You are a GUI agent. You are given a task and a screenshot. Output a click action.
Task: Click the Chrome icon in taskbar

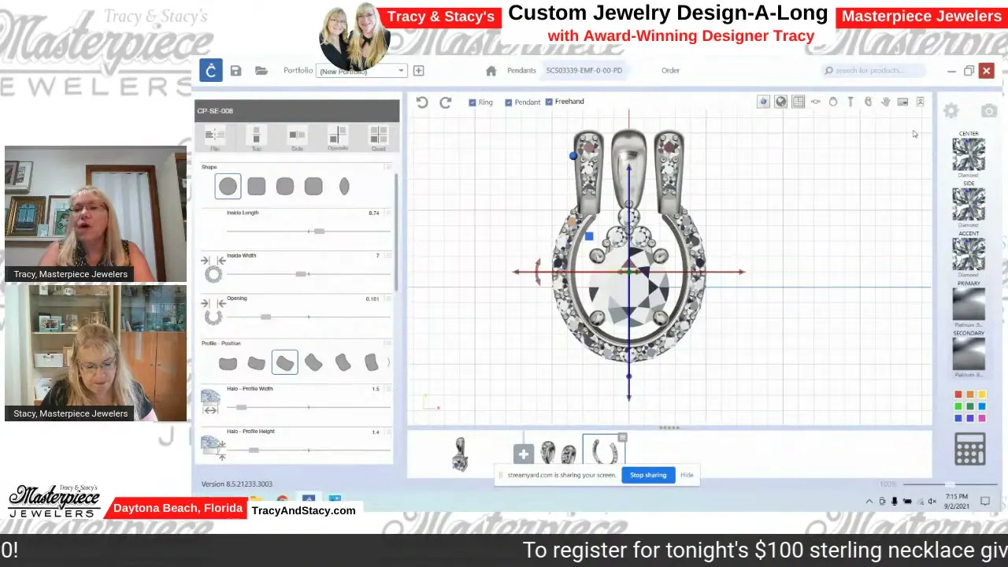(282, 499)
